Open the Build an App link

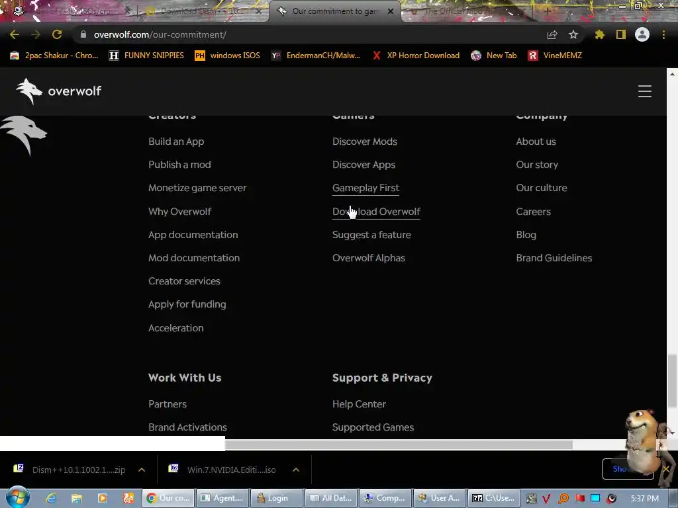pos(176,142)
